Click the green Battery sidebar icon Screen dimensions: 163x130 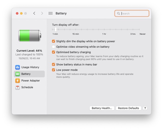tap(18, 74)
